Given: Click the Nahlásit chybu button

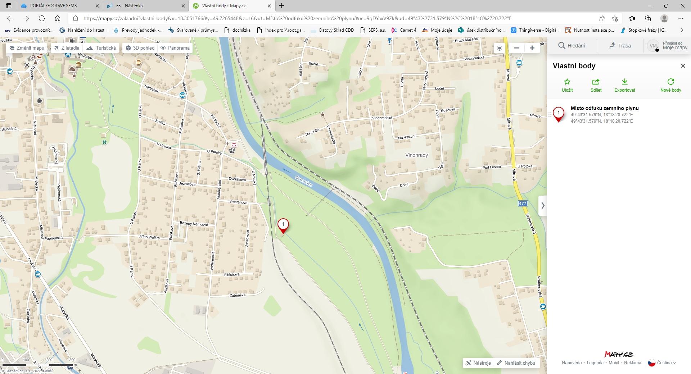Looking at the screenshot, I should pyautogui.click(x=516, y=363).
